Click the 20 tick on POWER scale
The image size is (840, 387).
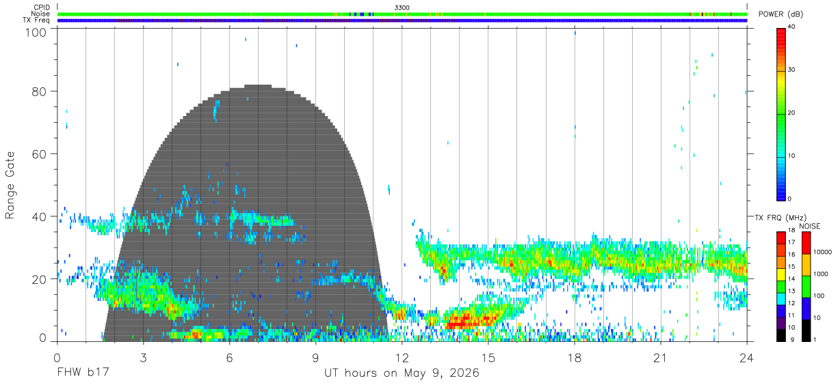click(x=792, y=113)
